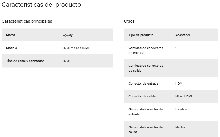The width and height of the screenshot is (220, 137).
Task: Select the 'Características principales' section title
Action: [27, 21]
